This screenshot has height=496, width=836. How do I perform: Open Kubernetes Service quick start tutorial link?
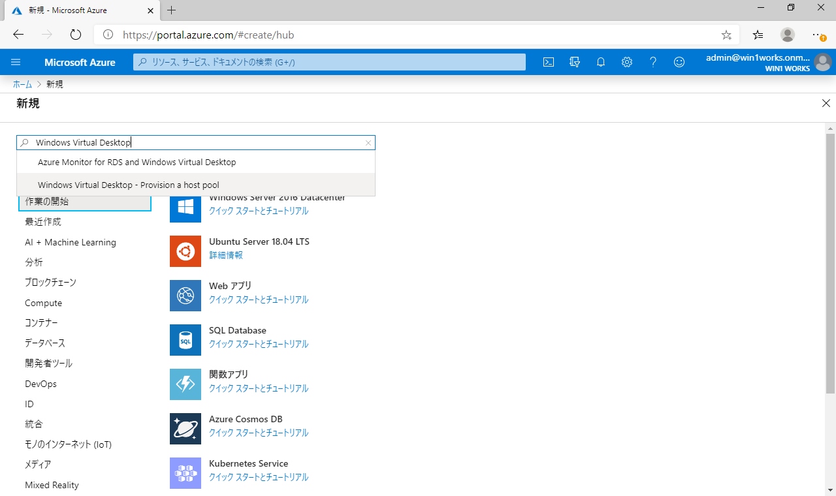tap(259, 477)
